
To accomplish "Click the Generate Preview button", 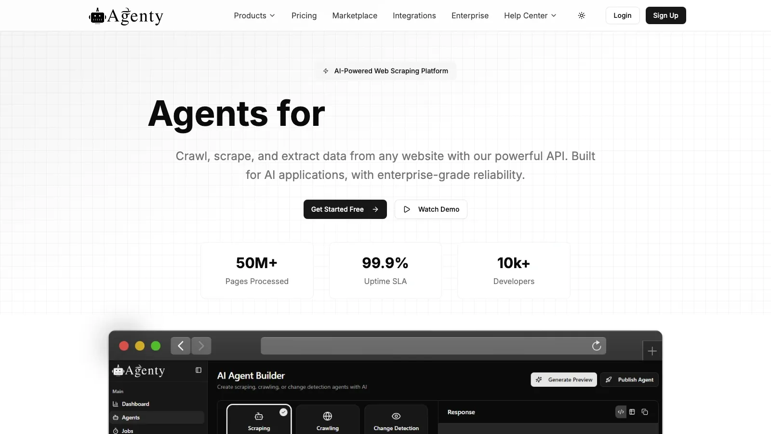I will (564, 380).
